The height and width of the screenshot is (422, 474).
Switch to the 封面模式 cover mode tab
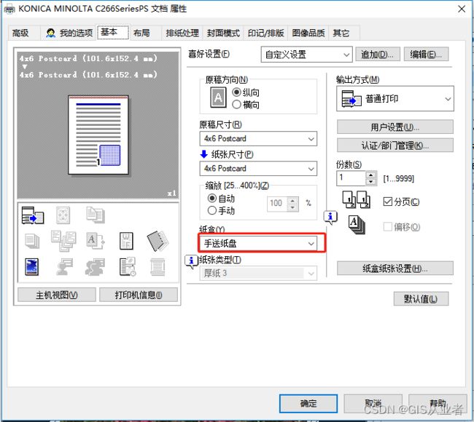223,33
